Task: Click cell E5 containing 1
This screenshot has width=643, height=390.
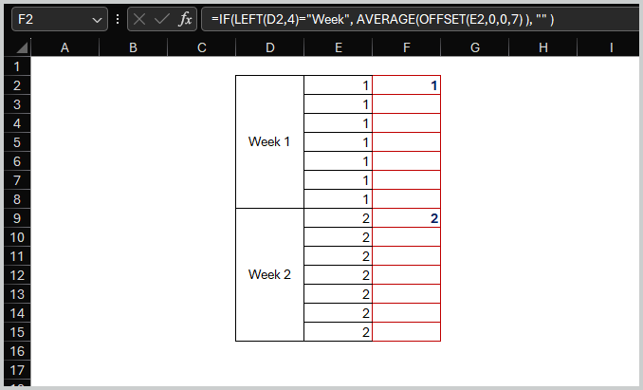Action: click(339, 142)
